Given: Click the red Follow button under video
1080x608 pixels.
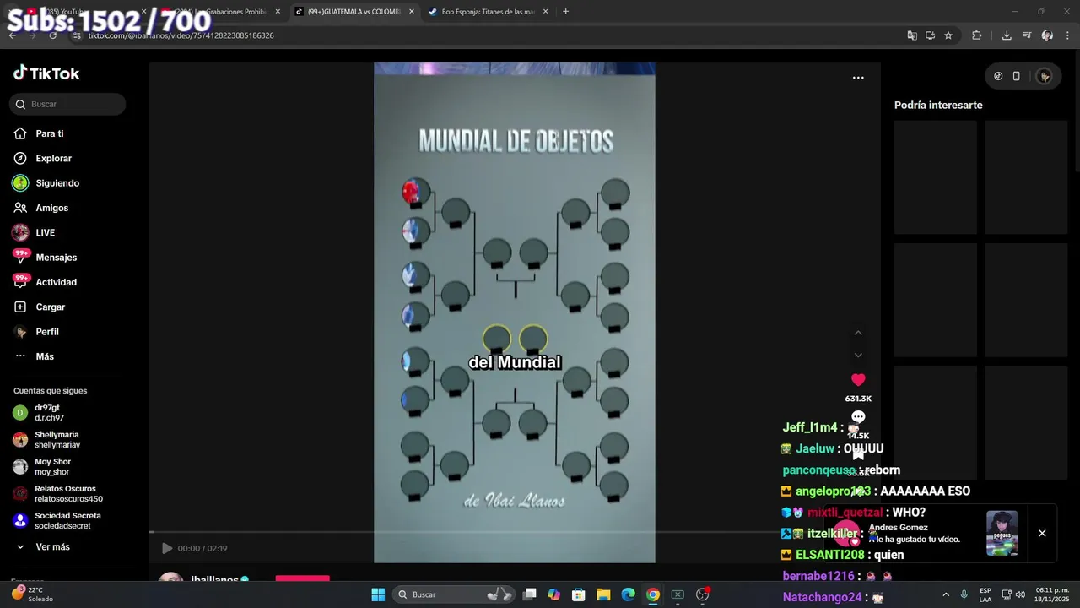Looking at the screenshot, I should pos(302,578).
